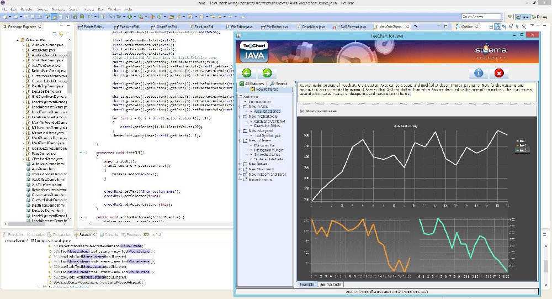Click the Open Perspective icon
This screenshot has width=552, height=299.
pos(509,17)
